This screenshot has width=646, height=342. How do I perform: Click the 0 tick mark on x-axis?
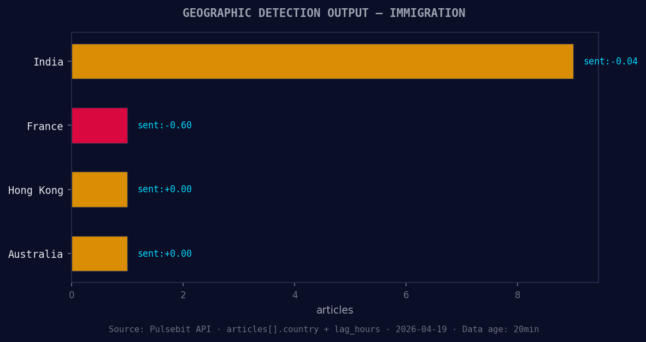[x=71, y=294]
